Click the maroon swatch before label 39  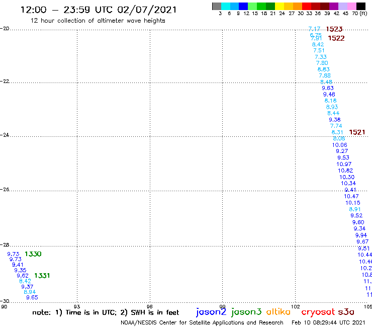tap(325, 6)
